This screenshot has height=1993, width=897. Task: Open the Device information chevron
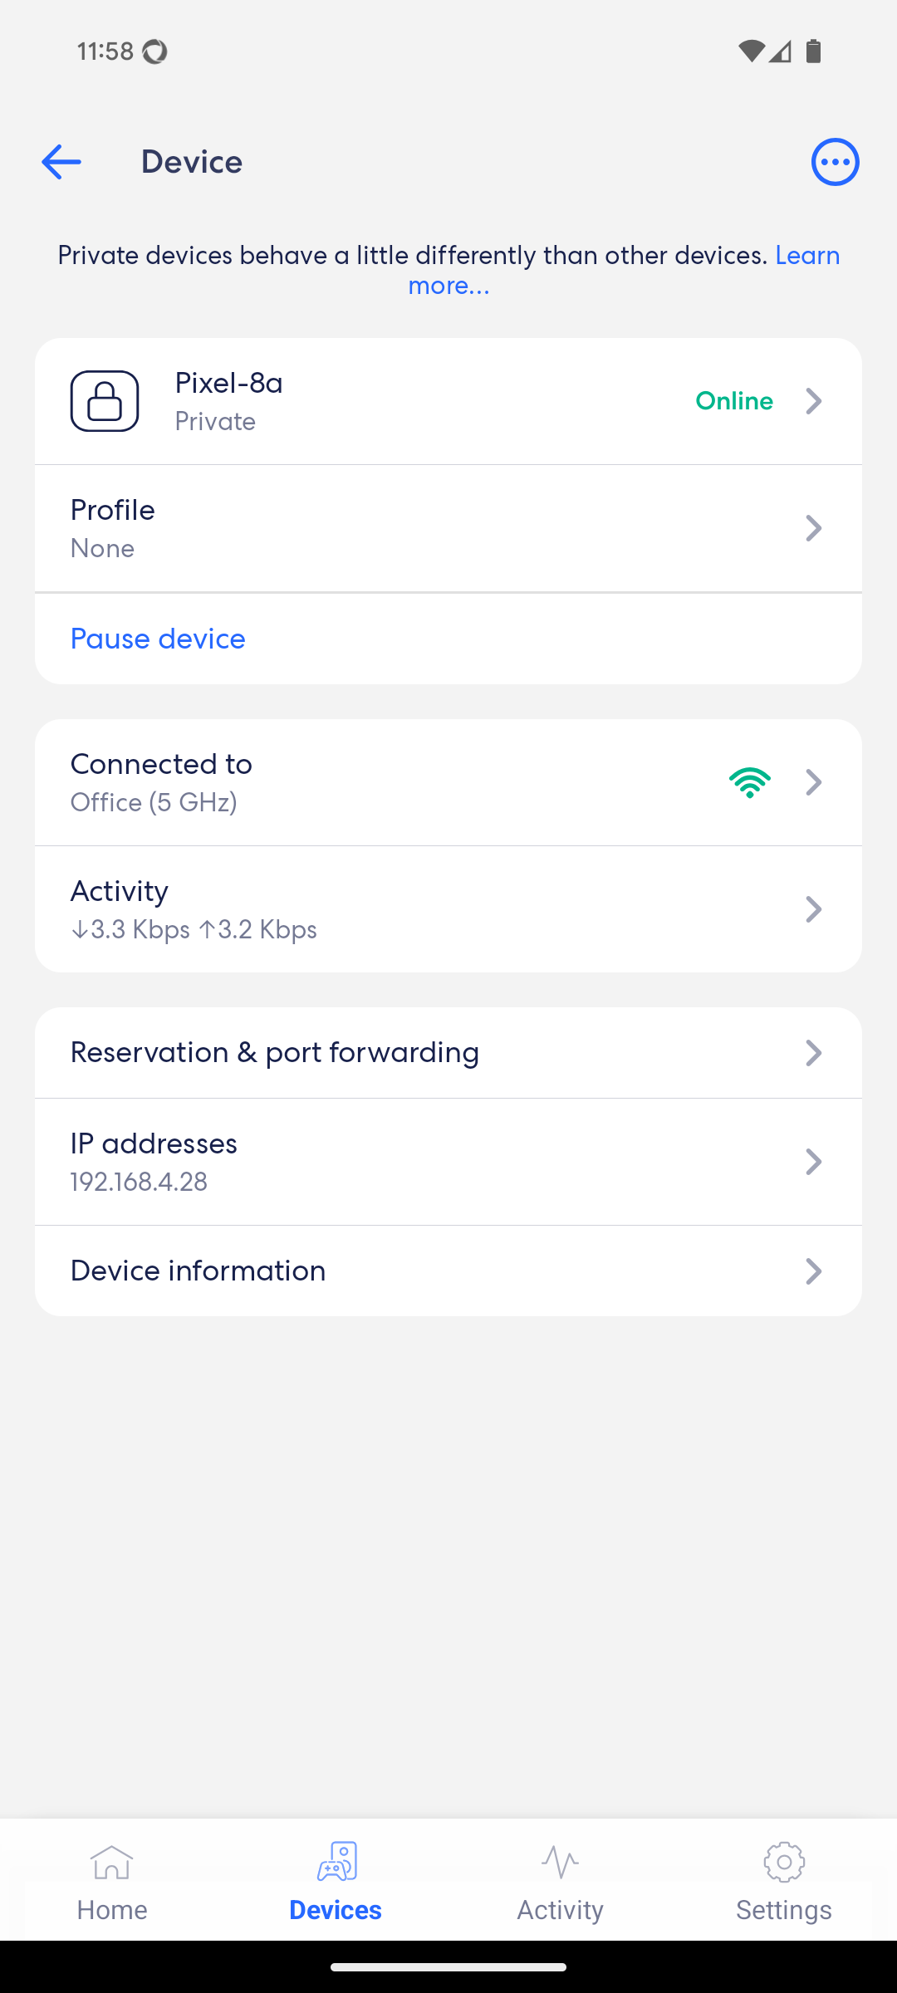point(814,1271)
